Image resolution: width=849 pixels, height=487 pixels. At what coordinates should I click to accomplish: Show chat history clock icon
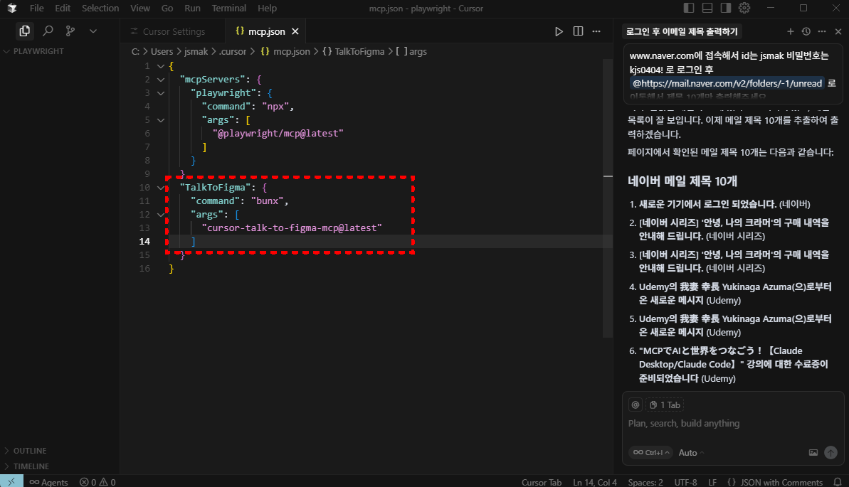[806, 31]
